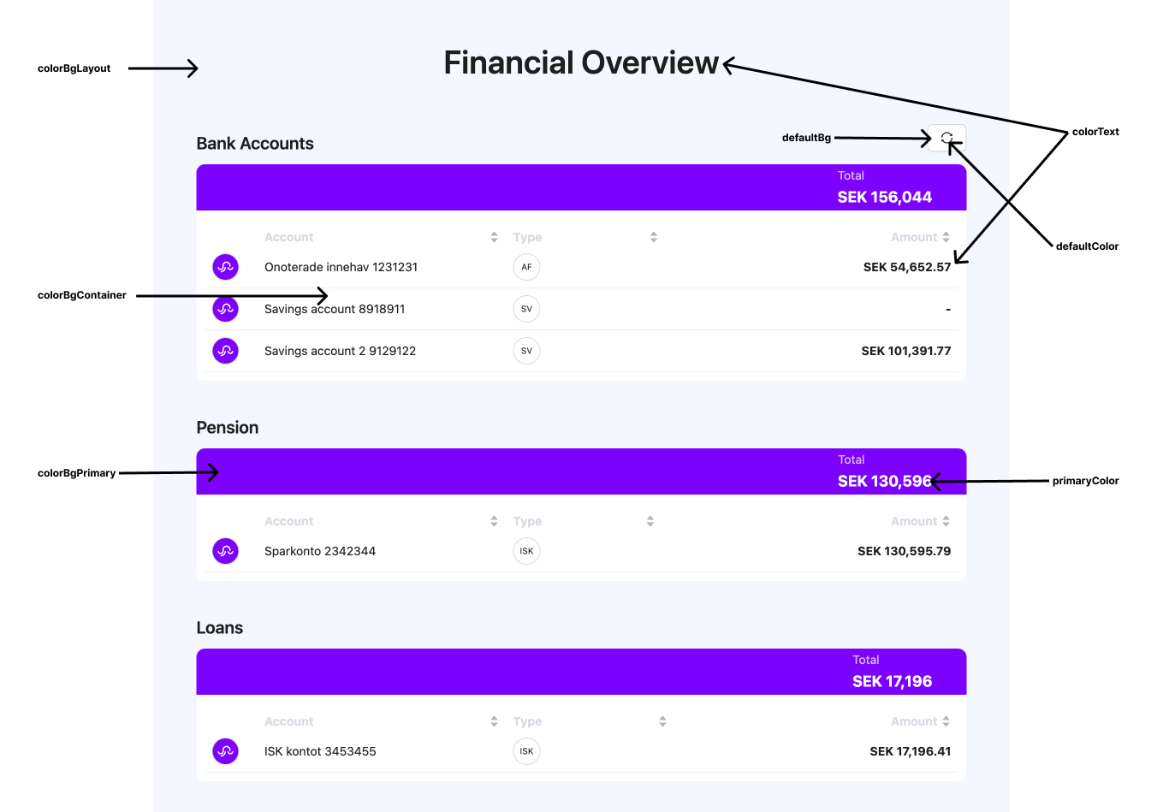Sort Loans table by Amount column
1163x812 pixels.
click(x=946, y=721)
